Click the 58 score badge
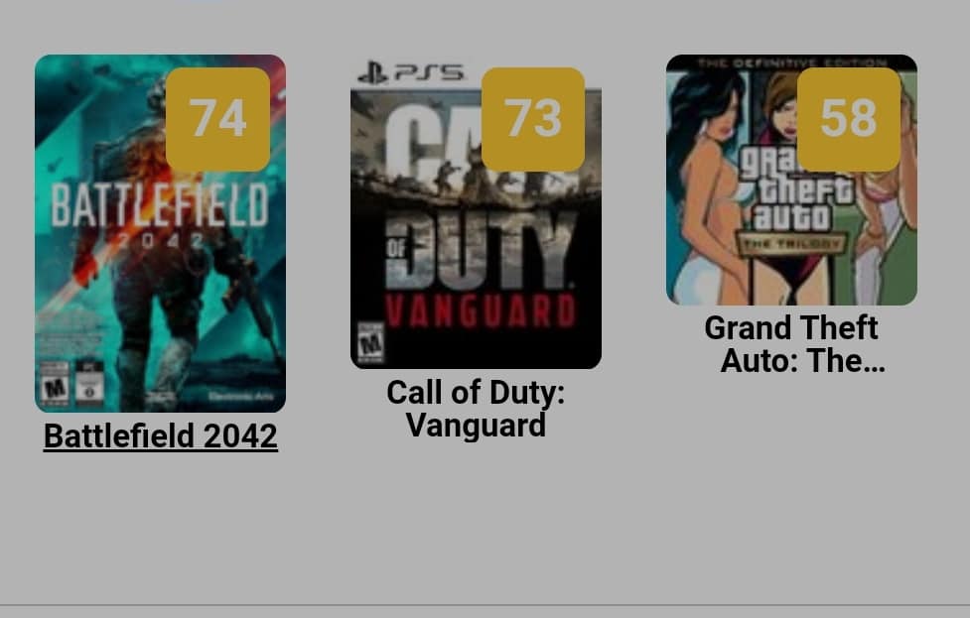Image resolution: width=970 pixels, height=618 pixels. (849, 119)
